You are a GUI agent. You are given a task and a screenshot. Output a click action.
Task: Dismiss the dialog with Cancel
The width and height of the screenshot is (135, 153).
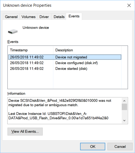click(x=120, y=147)
